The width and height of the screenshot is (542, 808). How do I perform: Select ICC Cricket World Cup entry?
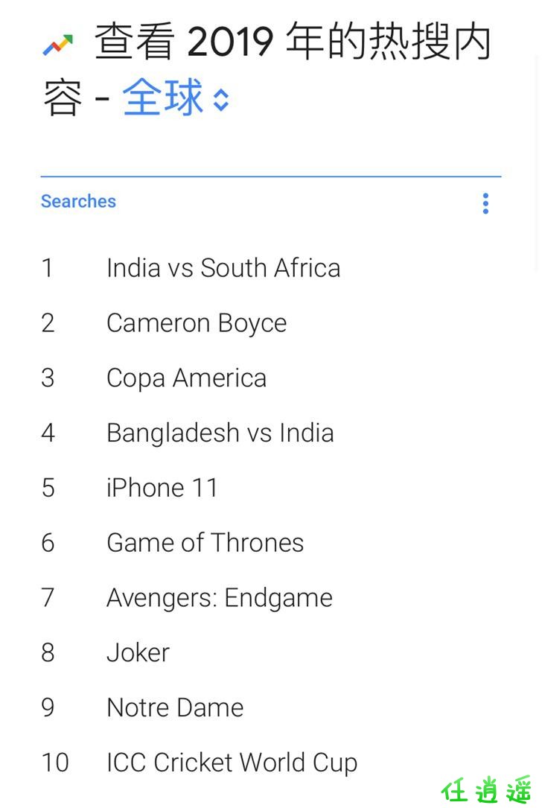[232, 763]
